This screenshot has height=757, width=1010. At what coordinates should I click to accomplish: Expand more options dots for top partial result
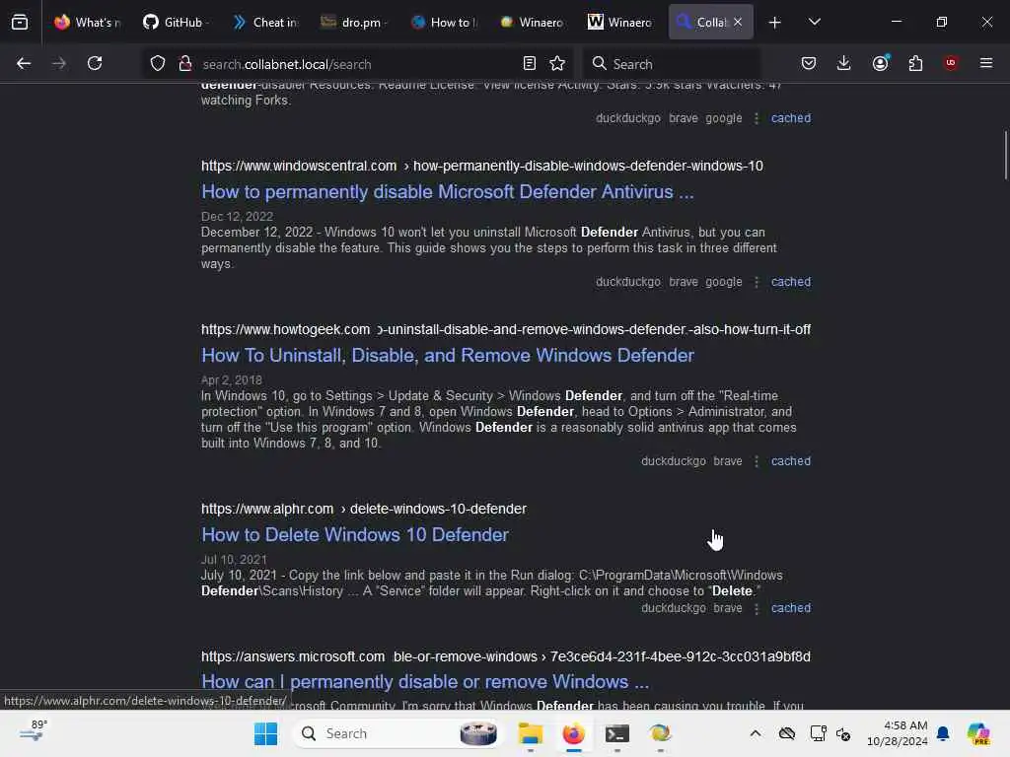(x=757, y=118)
